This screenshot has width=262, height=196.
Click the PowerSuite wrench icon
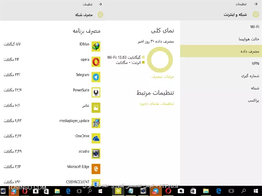point(96,93)
